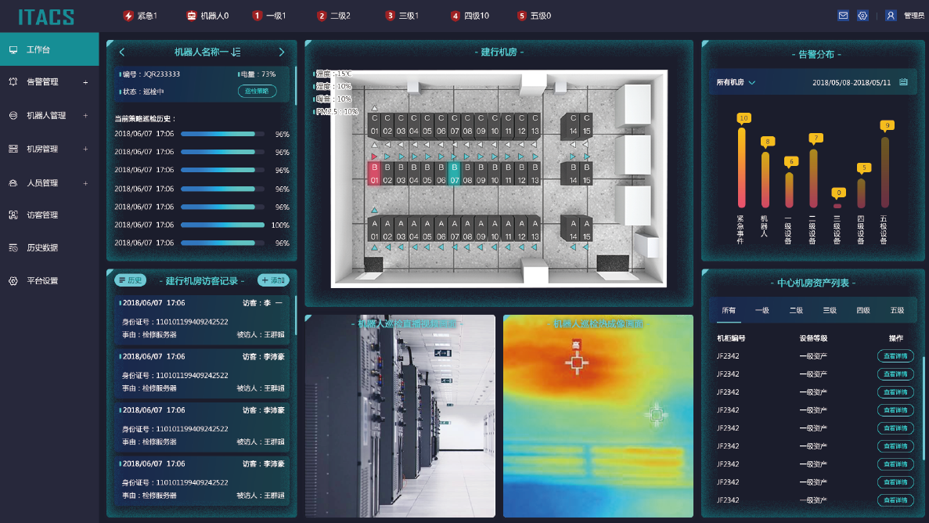This screenshot has height=523, width=929.
Task: Expand the 机器人管理 plus sign
Action: point(85,116)
